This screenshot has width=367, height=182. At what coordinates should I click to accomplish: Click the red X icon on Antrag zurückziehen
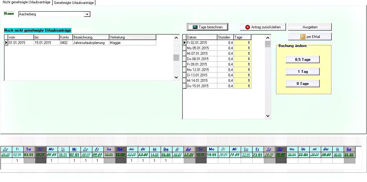(x=247, y=27)
